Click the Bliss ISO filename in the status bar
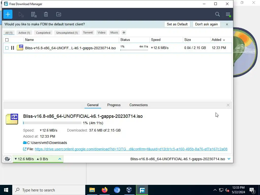The height and width of the screenshot is (195, 260). tap(177, 159)
